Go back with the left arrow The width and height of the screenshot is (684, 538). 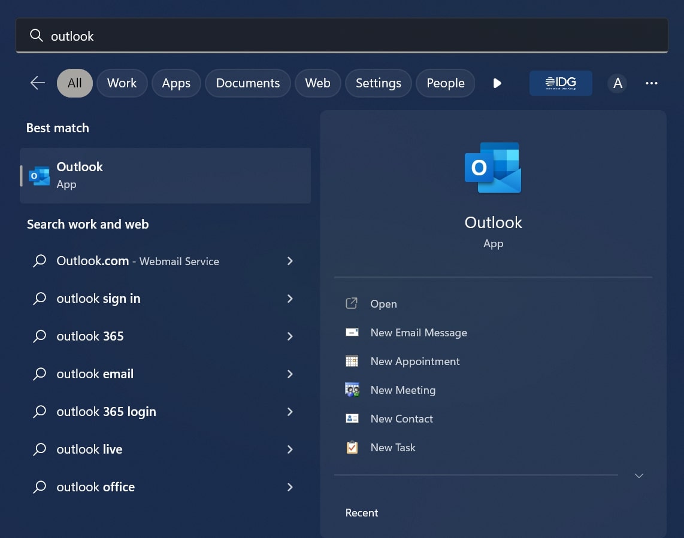point(38,83)
